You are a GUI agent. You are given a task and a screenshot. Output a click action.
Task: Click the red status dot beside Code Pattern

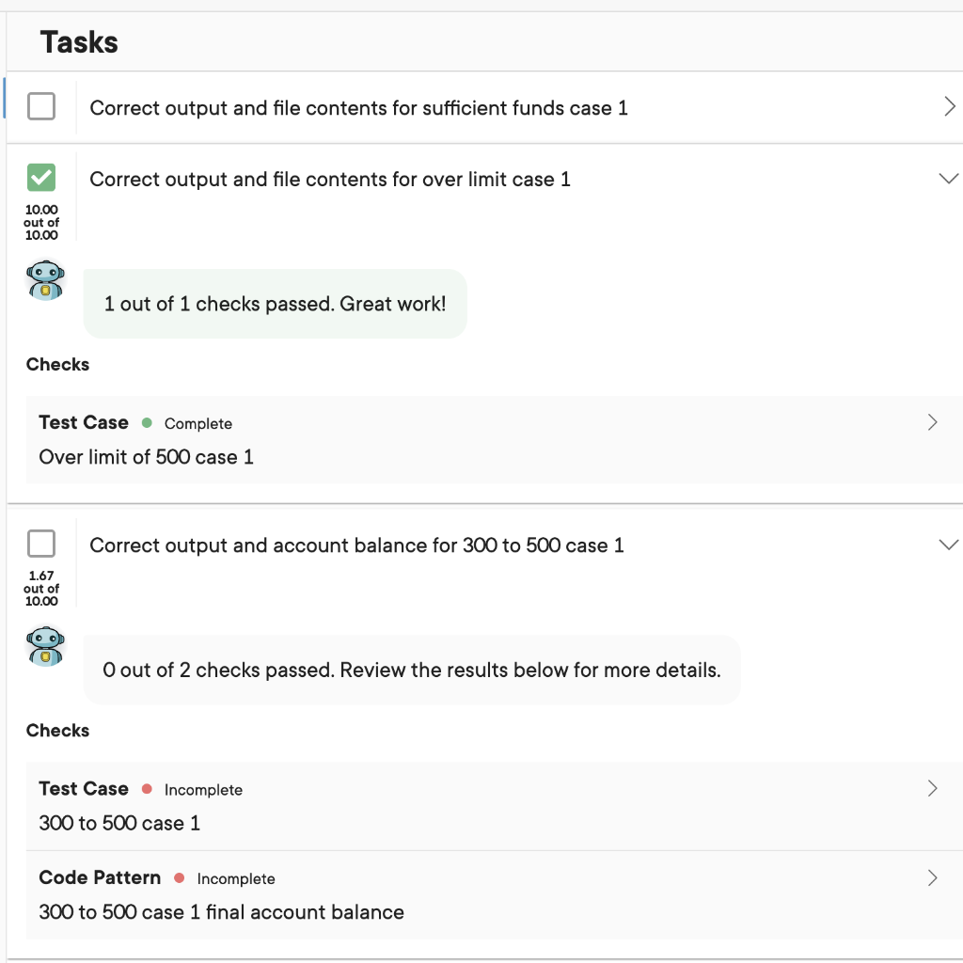tap(180, 877)
